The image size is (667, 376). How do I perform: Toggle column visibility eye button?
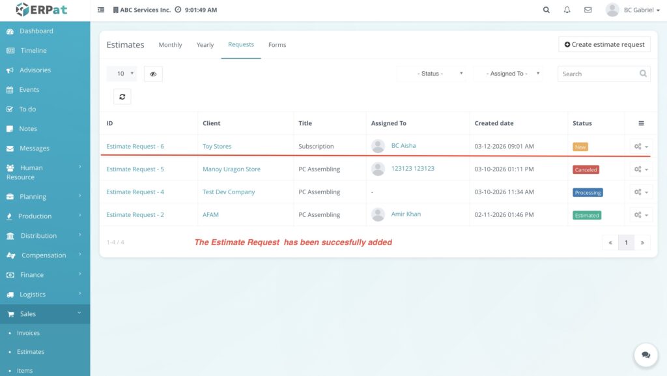153,74
